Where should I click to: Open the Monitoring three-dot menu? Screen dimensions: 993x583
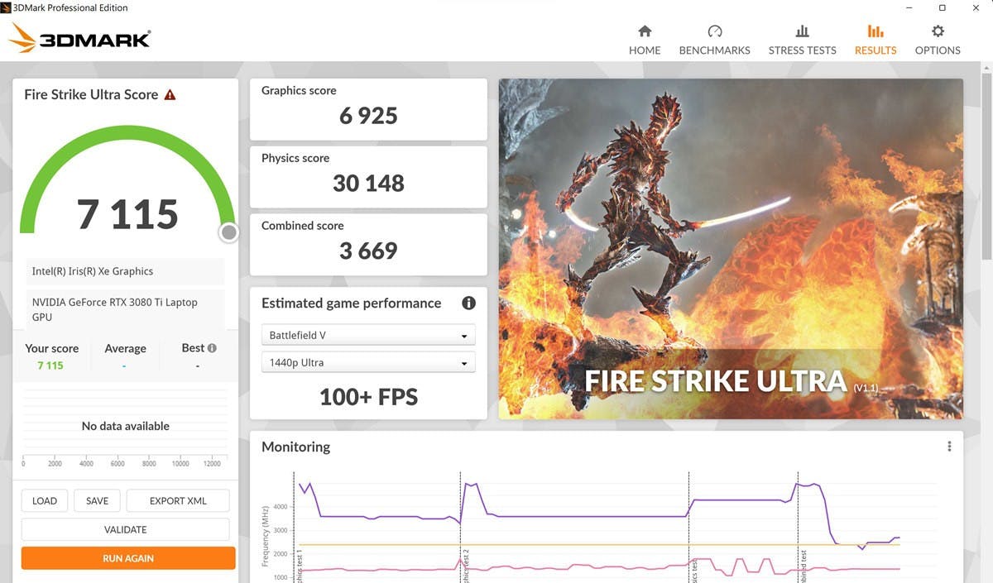[949, 447]
